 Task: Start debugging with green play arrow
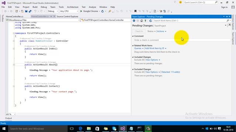(81, 11)
